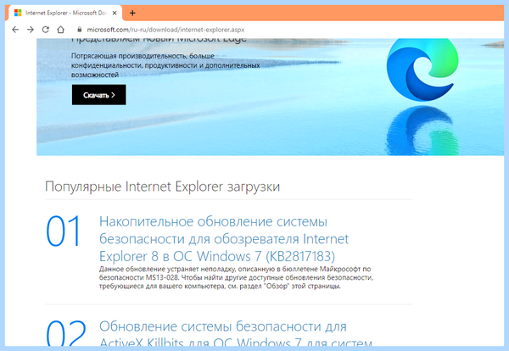Go back with the browser back arrow

tap(15, 30)
